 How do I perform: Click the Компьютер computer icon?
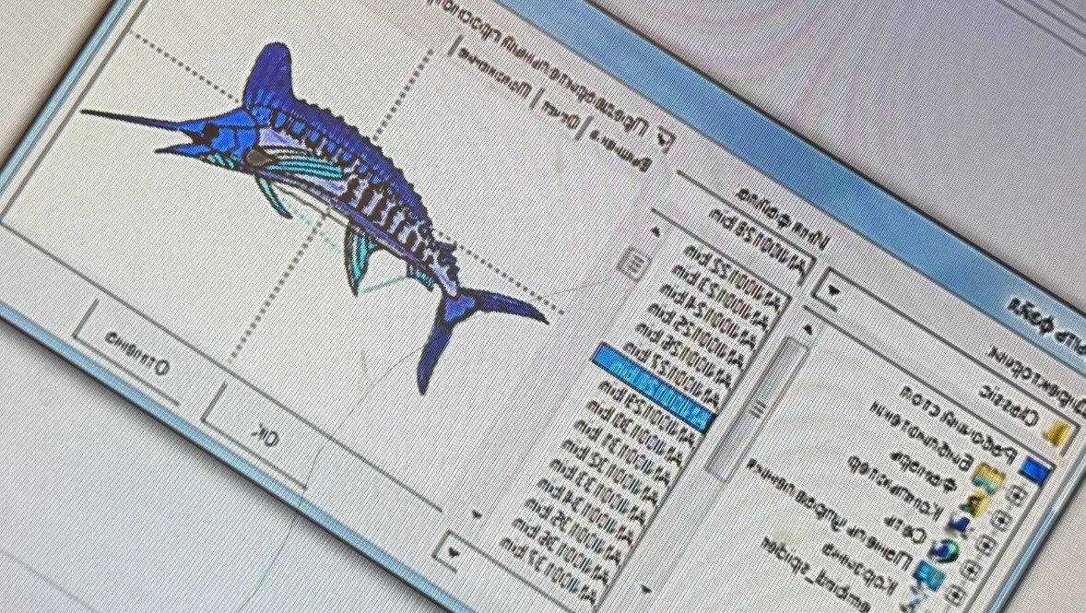pyautogui.click(x=961, y=525)
